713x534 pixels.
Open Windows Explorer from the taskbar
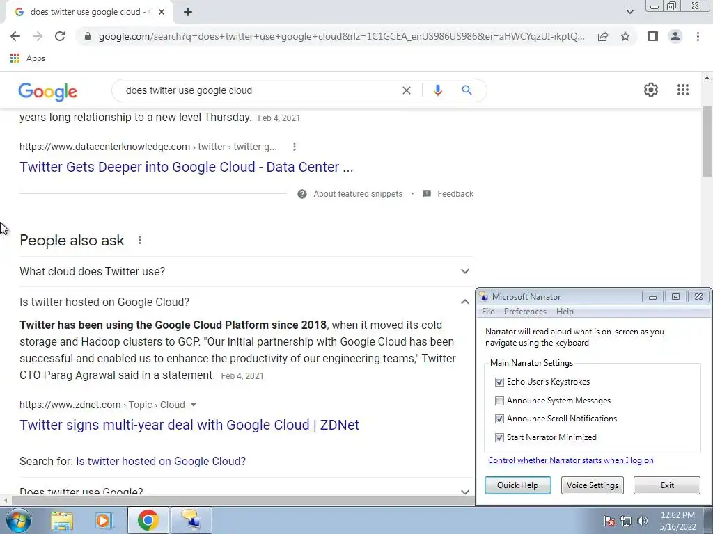pyautogui.click(x=61, y=520)
